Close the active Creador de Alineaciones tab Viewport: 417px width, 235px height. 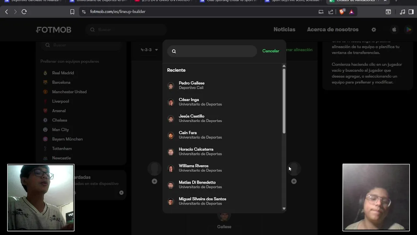pyautogui.click(x=385, y=1)
